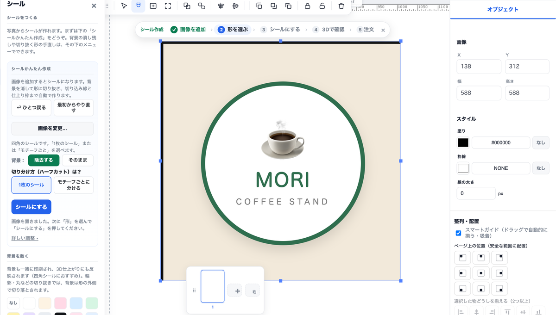
Task: Click the send-backward layer icon
Action: coord(274,6)
